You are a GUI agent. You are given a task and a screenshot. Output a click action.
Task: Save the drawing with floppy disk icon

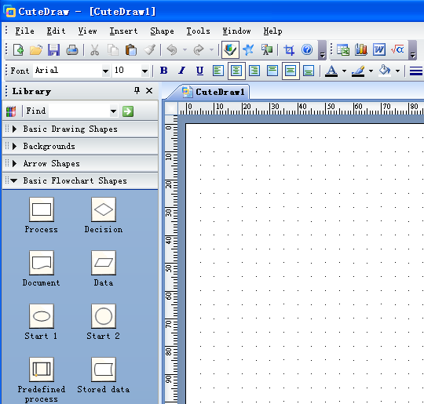coord(53,50)
